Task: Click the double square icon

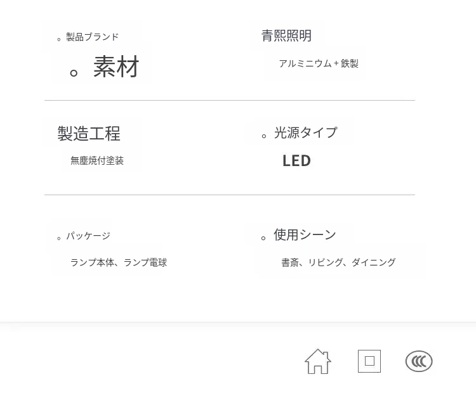Action: coord(369,361)
